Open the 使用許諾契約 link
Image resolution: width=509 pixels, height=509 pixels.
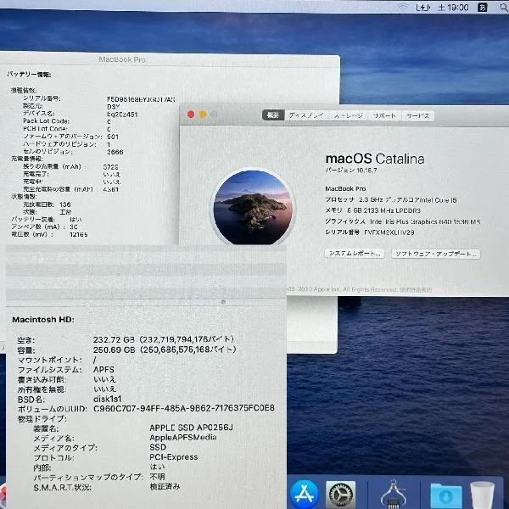pyautogui.click(x=416, y=289)
